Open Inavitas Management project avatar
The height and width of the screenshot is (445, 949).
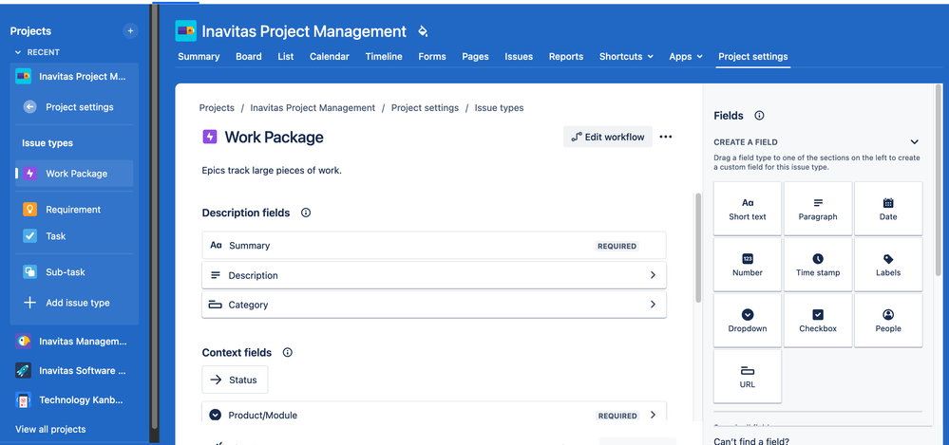tap(24, 341)
